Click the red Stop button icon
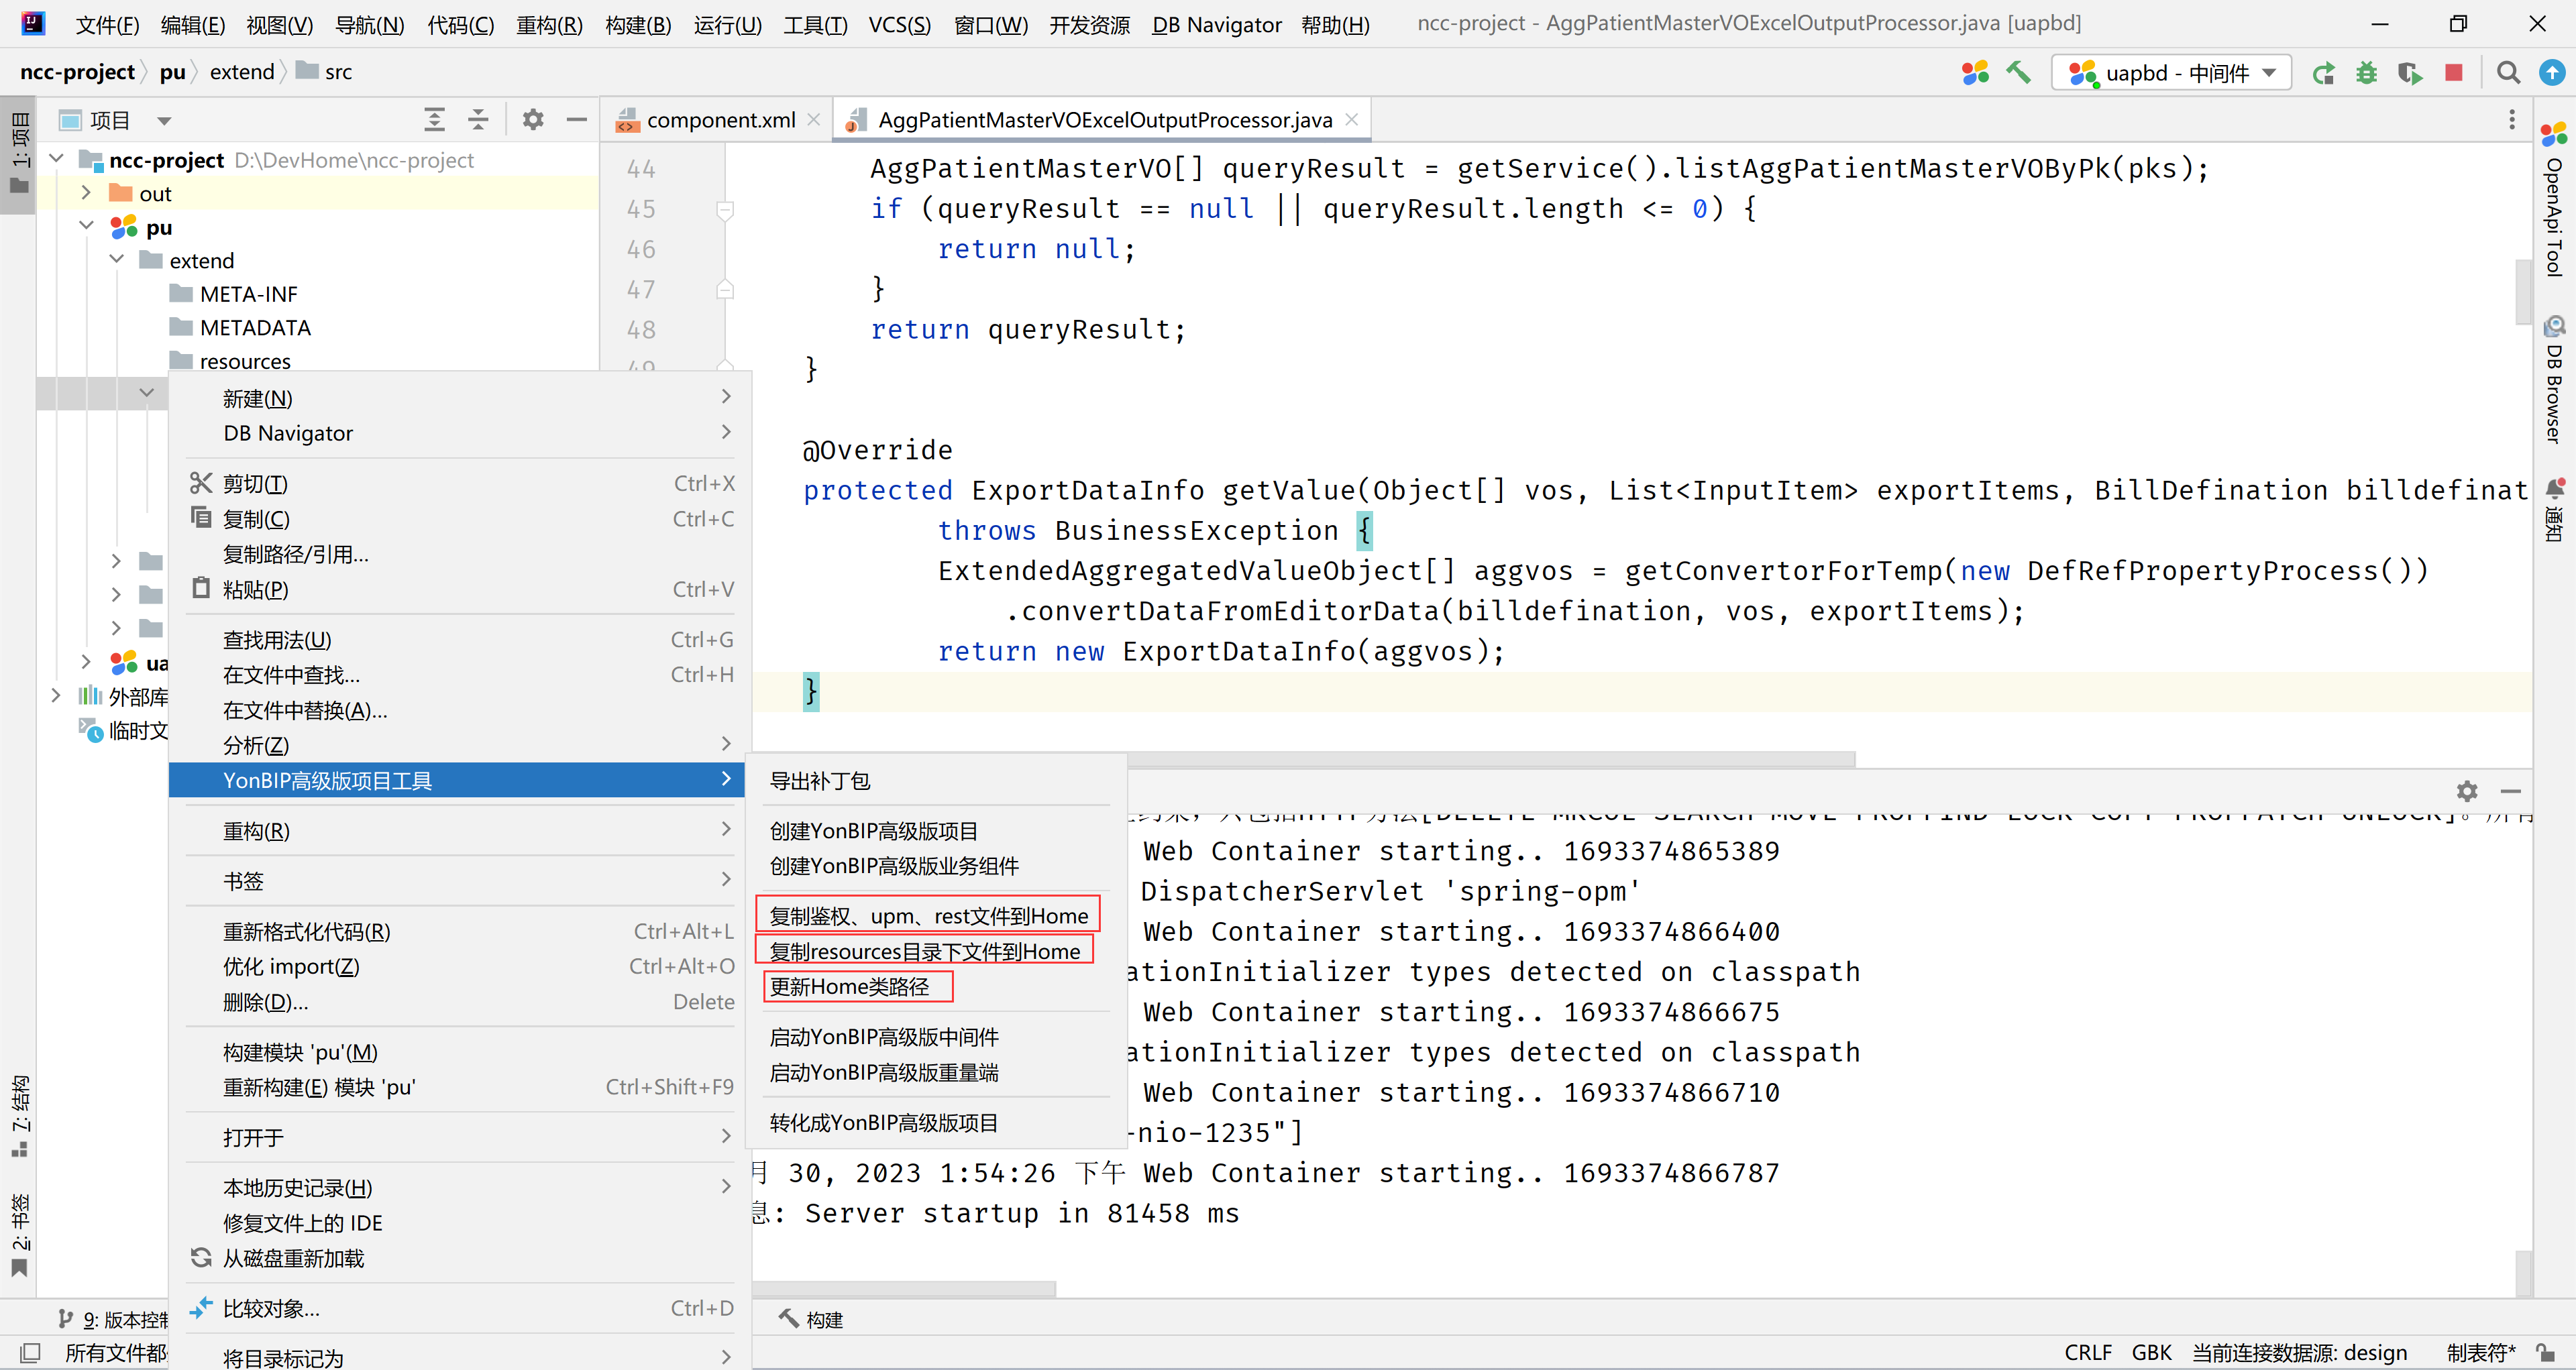The width and height of the screenshot is (2576, 1370). (x=2453, y=73)
